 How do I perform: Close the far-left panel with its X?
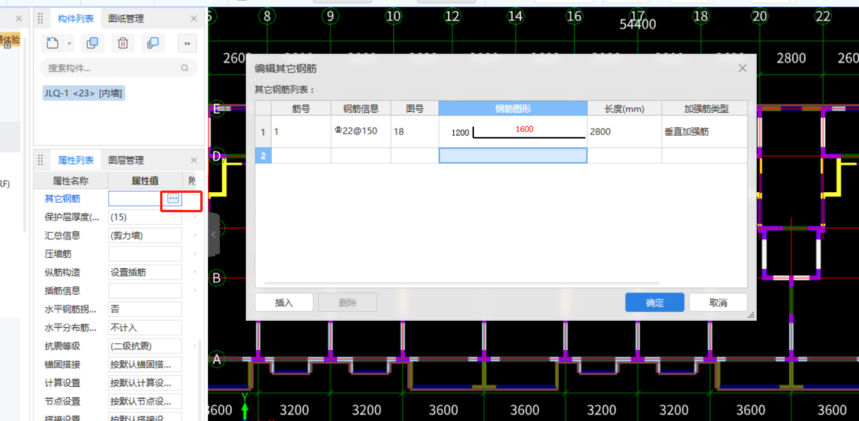click(x=18, y=19)
